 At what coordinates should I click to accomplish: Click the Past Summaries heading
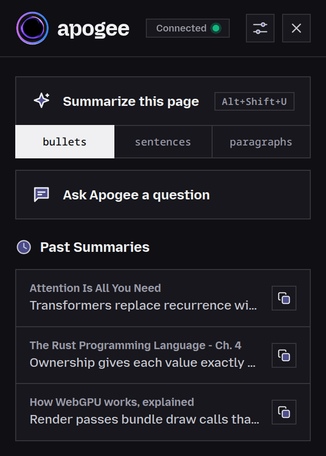[x=95, y=247]
